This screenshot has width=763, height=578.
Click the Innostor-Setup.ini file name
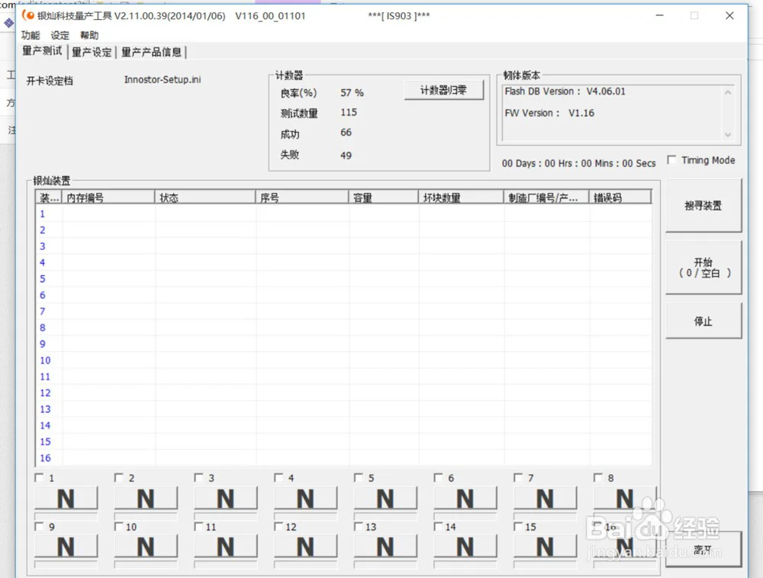[163, 80]
